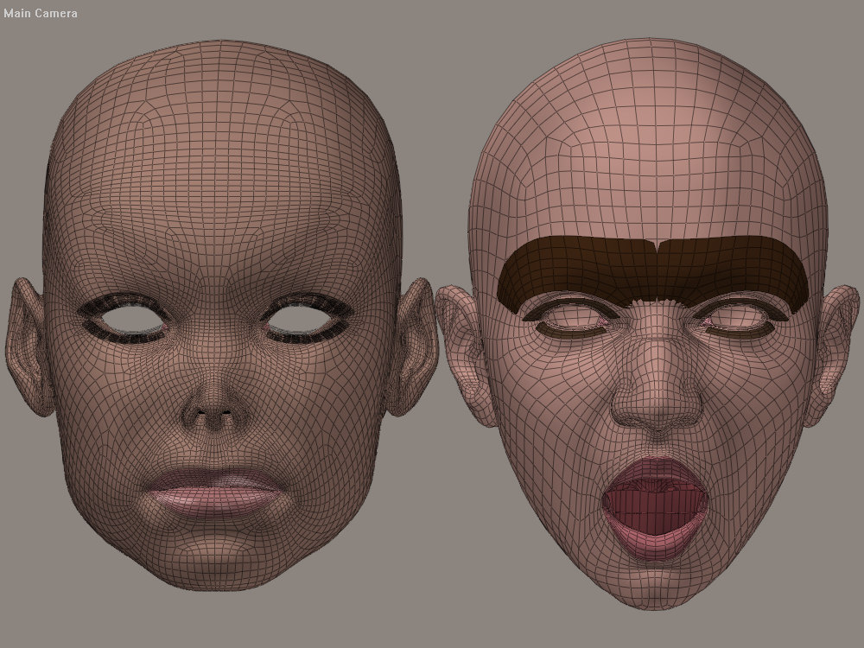This screenshot has width=864, height=648.
Task: Click the open mouth of the right head
Action: point(655,508)
